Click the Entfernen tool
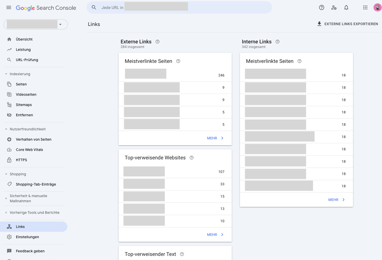 point(24,115)
